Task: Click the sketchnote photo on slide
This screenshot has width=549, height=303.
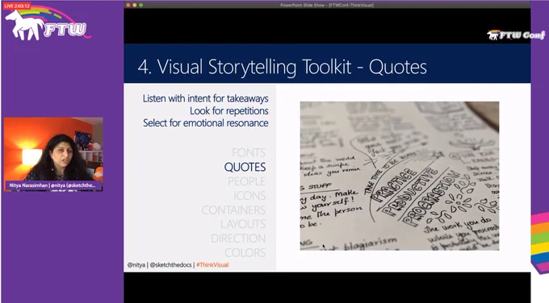Action: point(400,176)
